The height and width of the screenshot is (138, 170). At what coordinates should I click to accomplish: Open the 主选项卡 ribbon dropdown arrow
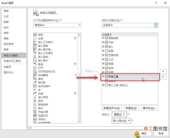click(156, 25)
